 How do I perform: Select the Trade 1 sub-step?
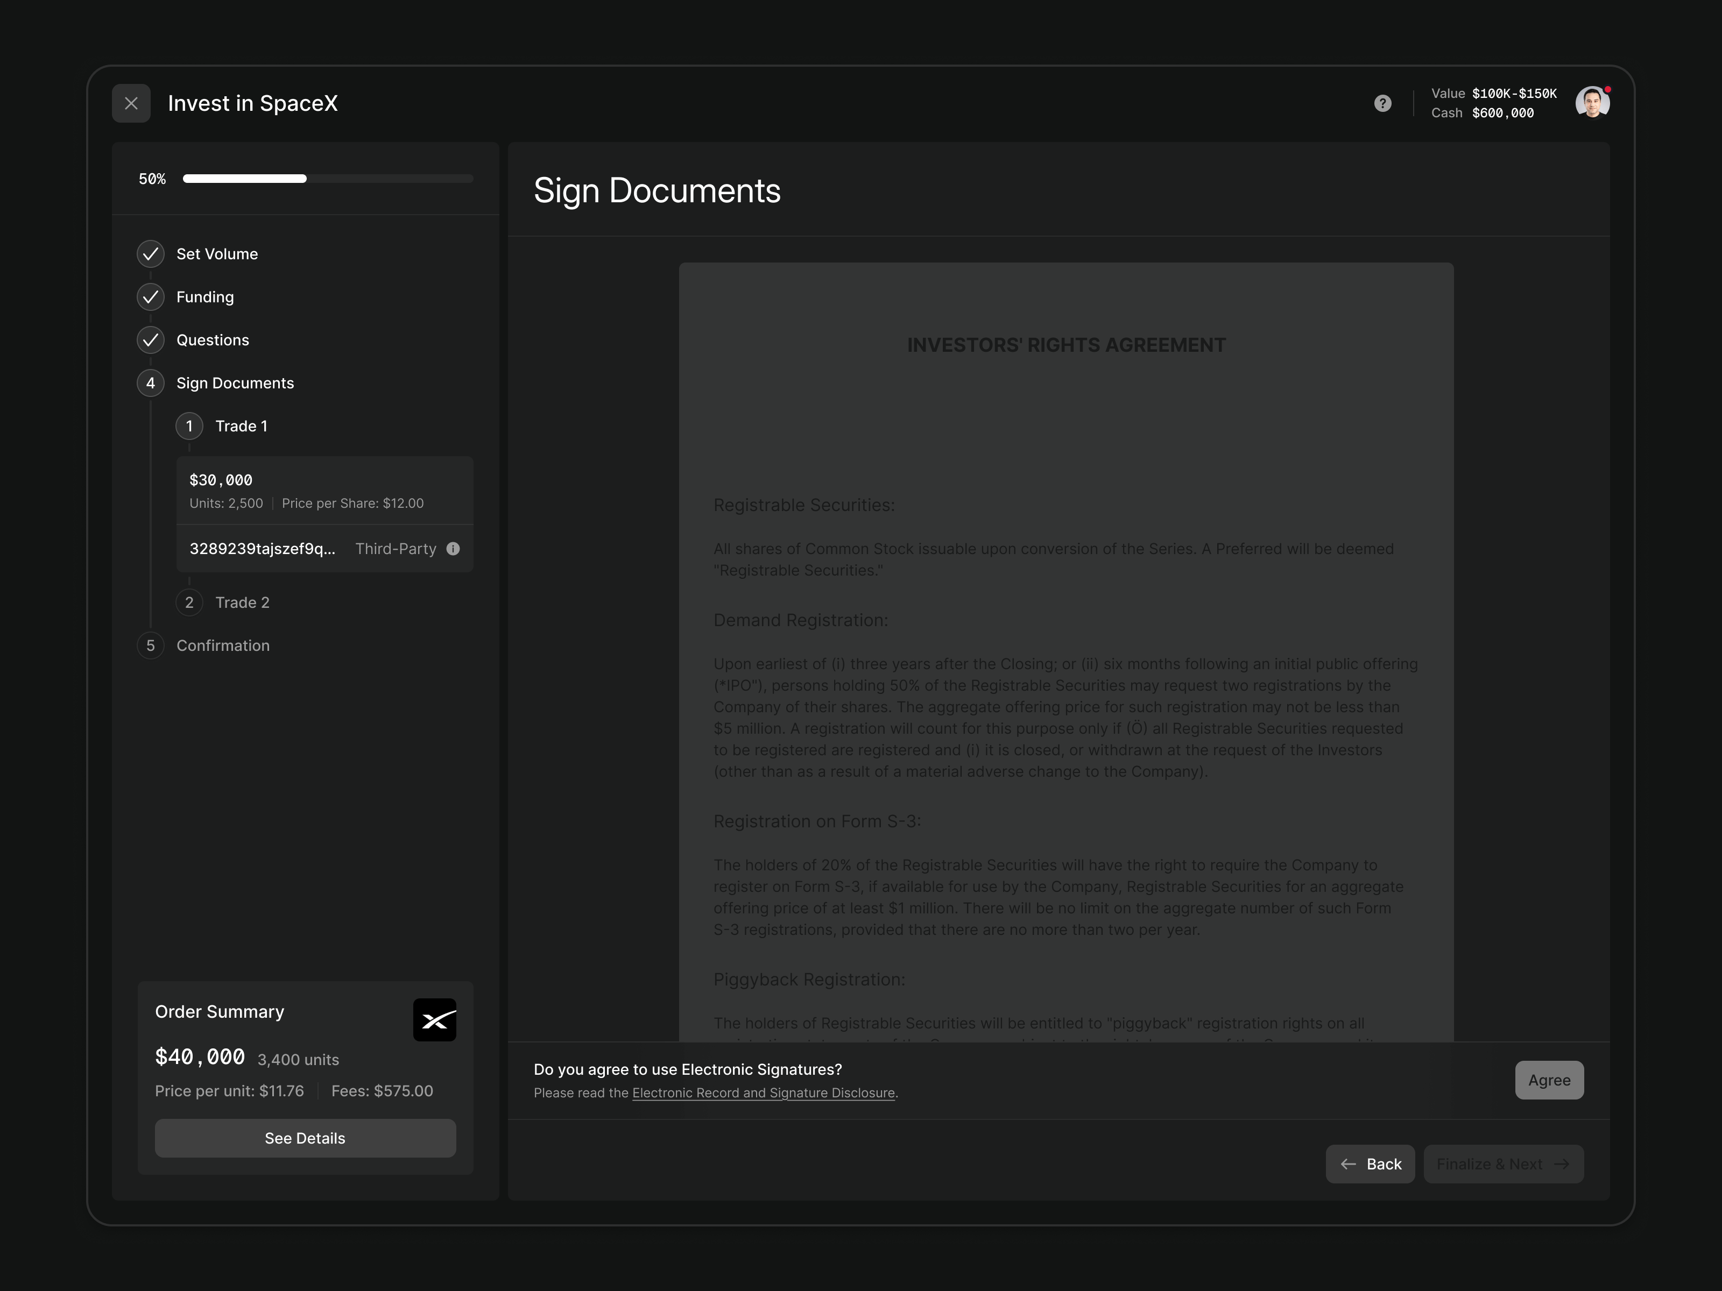pyautogui.click(x=241, y=427)
